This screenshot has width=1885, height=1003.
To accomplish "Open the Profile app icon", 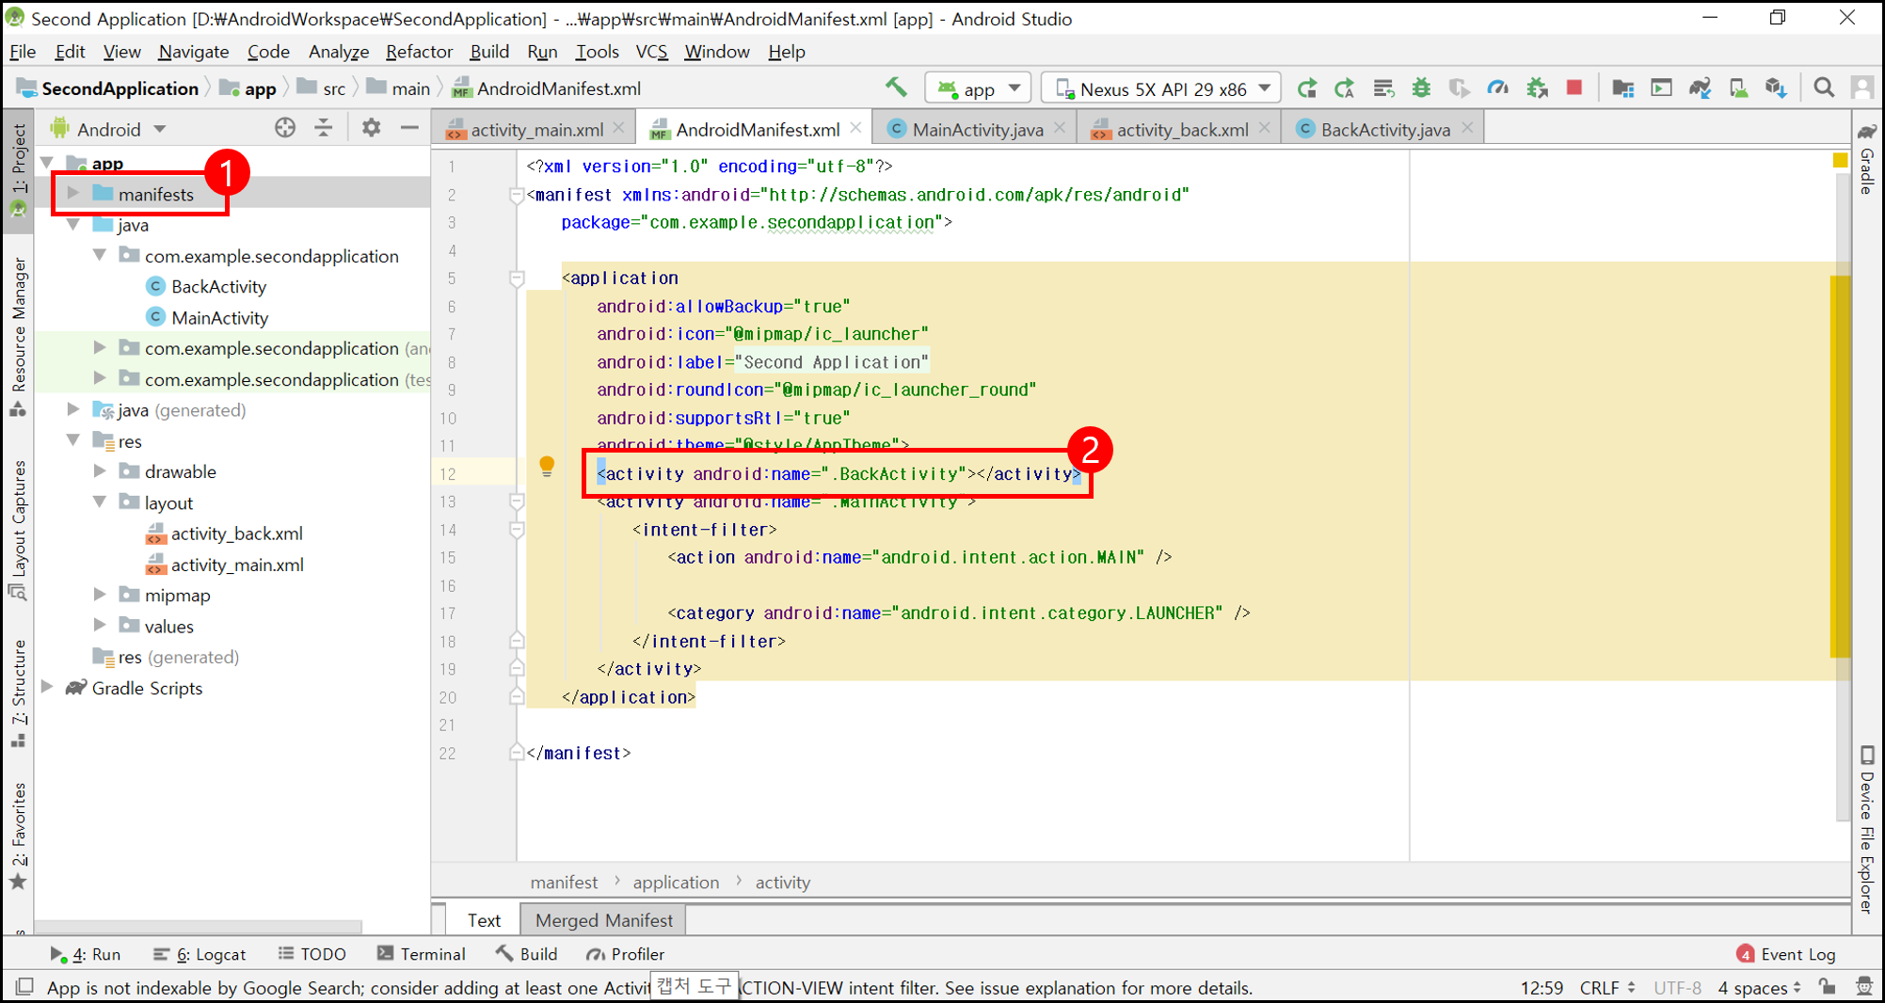I will point(1497,88).
